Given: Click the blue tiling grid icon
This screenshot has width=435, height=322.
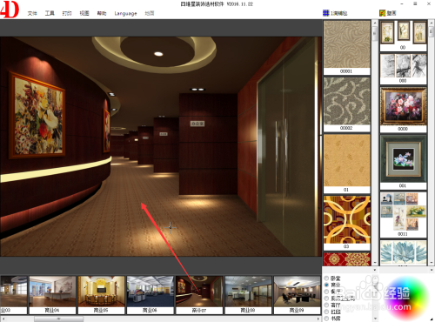Looking at the screenshot, I should tap(326, 13).
